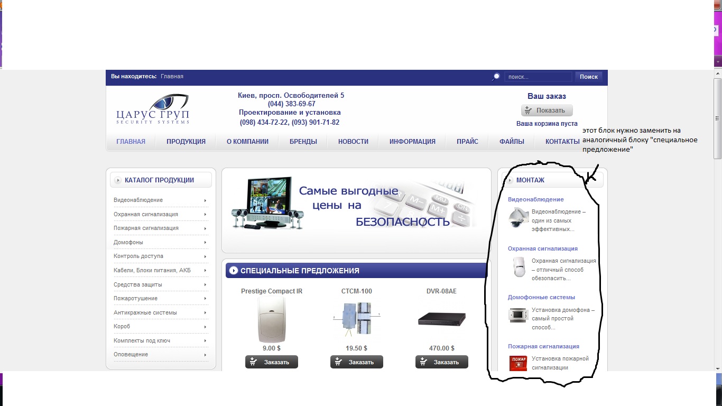This screenshot has width=722, height=406.
Task: Click the Поиск search button
Action: (589, 77)
